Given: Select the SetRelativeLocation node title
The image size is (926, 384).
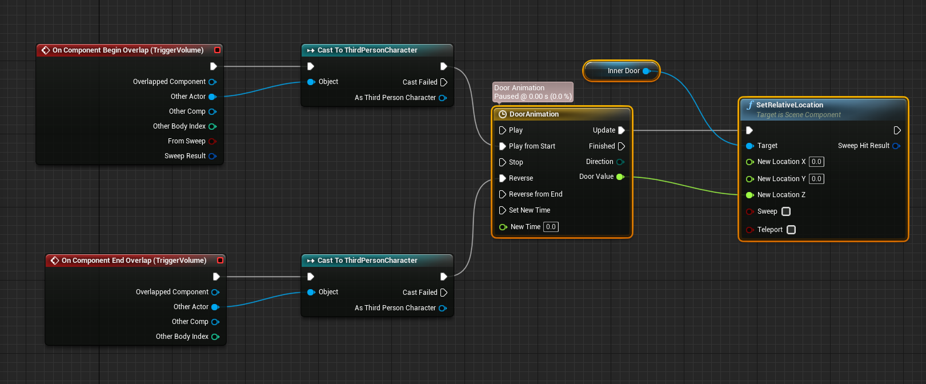Looking at the screenshot, I should pos(789,105).
